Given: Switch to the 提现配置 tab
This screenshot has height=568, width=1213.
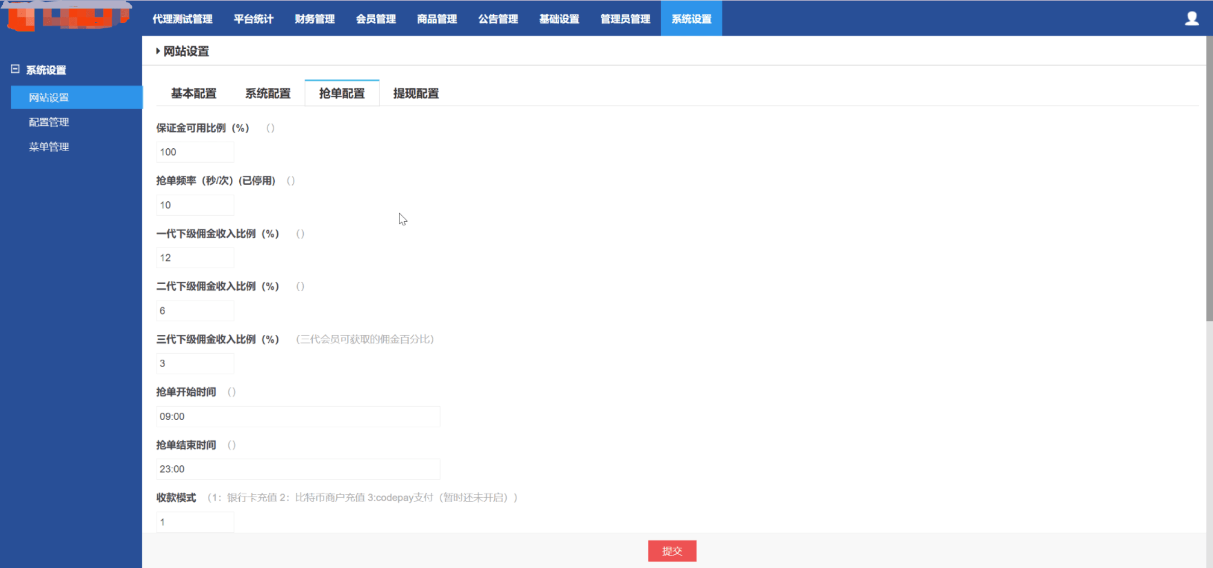Looking at the screenshot, I should (416, 93).
